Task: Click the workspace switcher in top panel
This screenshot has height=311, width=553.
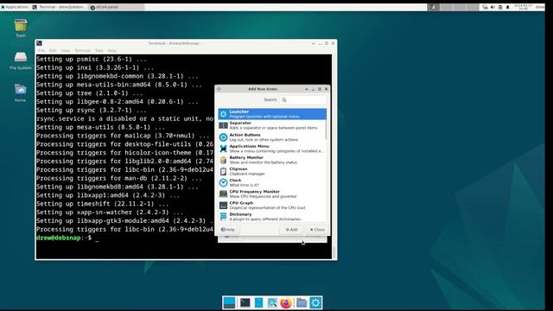Action: tap(454, 7)
